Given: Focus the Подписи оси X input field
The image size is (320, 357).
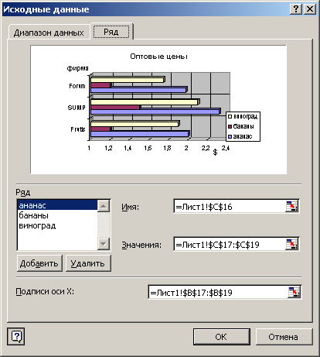Looking at the screenshot, I should point(218,293).
